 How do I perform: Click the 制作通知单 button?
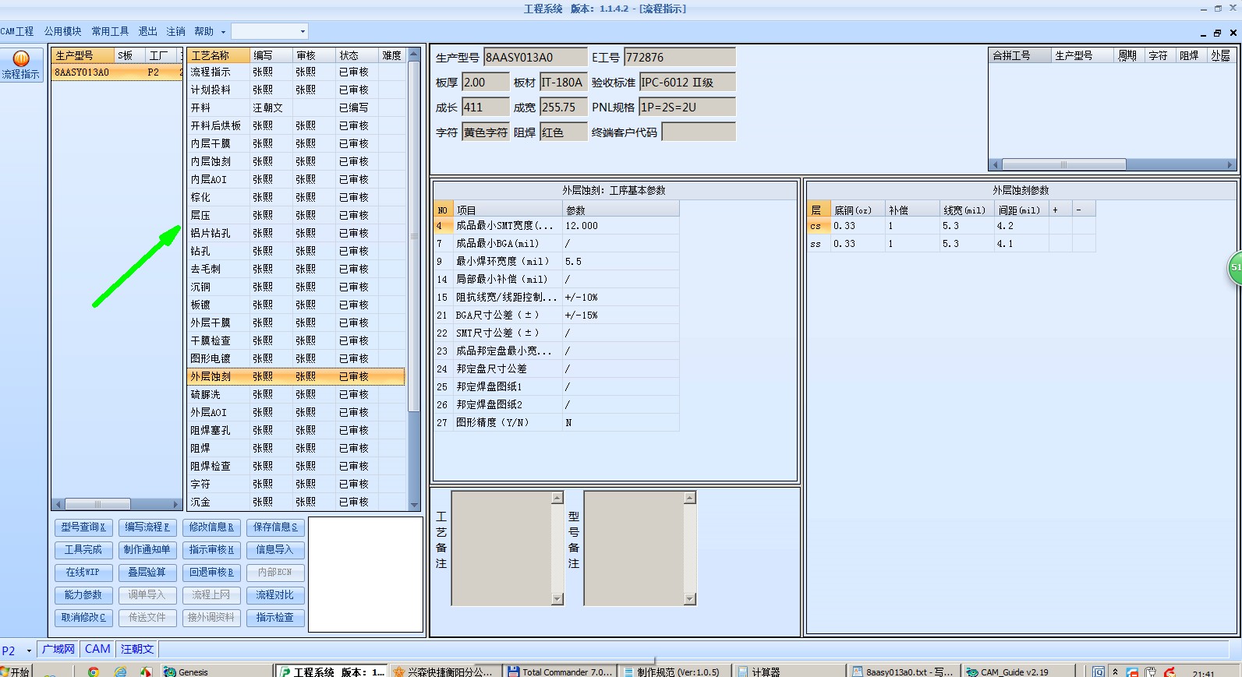pyautogui.click(x=147, y=550)
